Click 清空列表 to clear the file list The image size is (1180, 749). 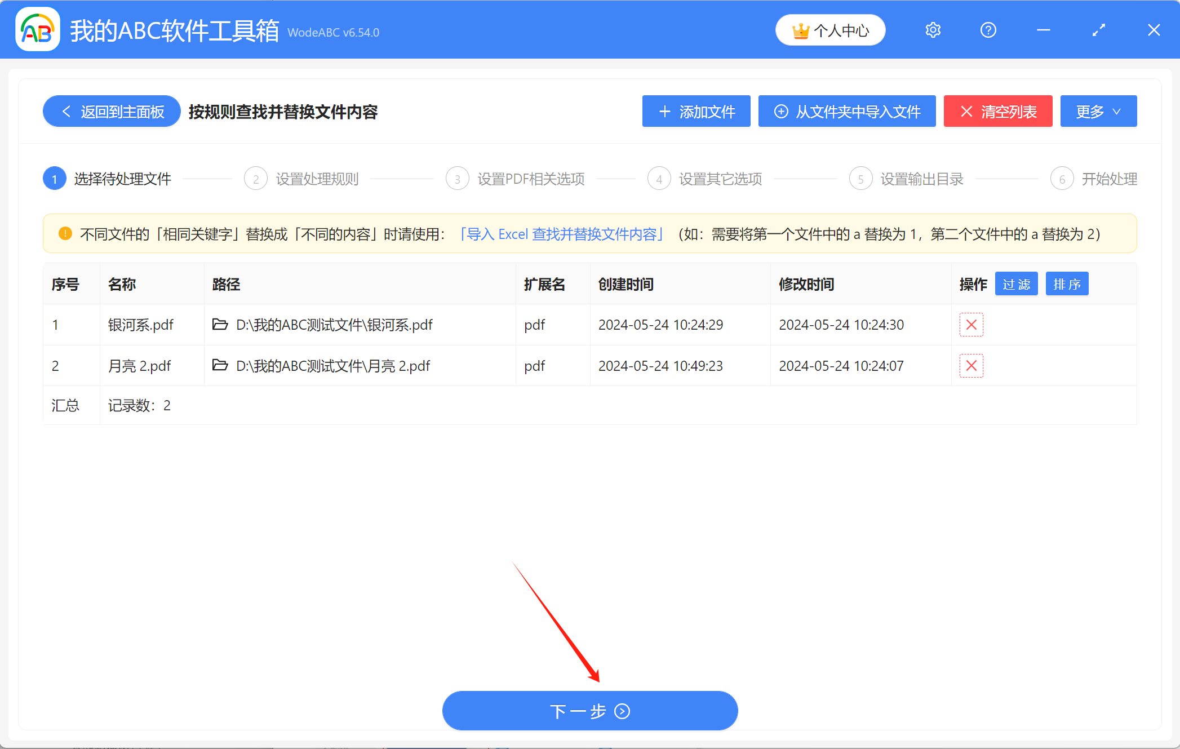(x=997, y=111)
